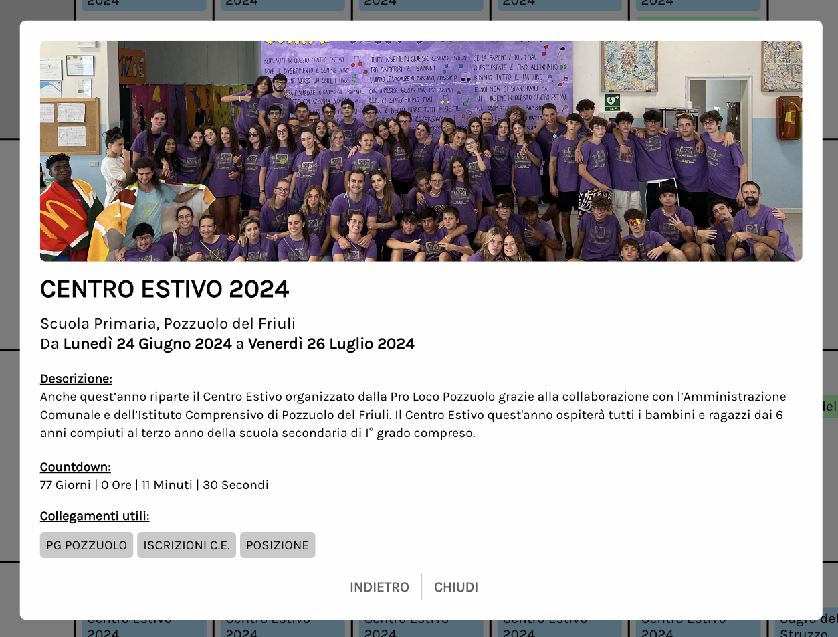The width and height of the screenshot is (838, 637).
Task: Click the 77 Giorni countdown timer
Action: (154, 485)
